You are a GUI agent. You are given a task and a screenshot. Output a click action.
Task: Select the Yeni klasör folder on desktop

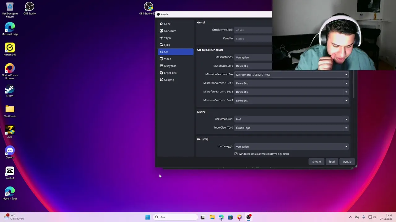(x=10, y=111)
